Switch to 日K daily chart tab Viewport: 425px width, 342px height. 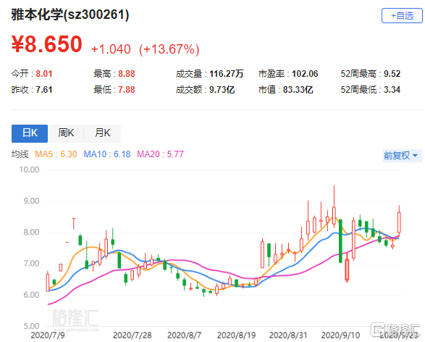[x=30, y=133]
